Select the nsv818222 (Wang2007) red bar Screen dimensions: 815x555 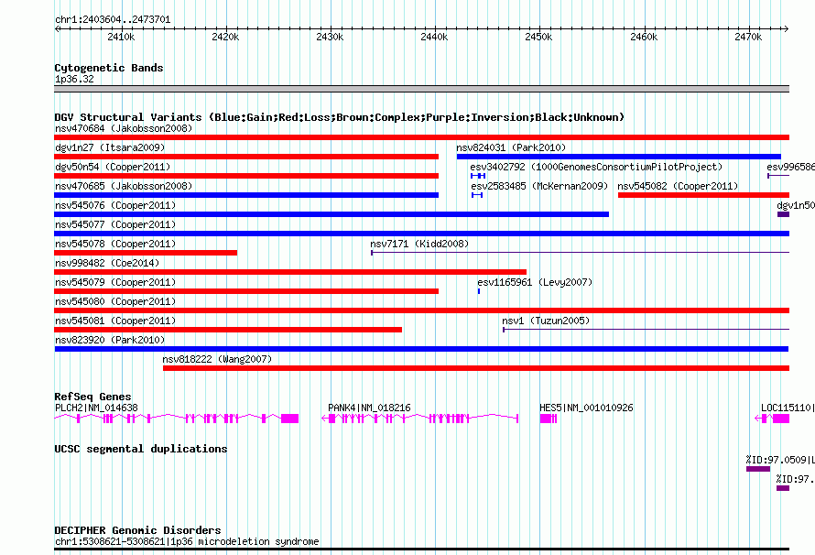click(x=476, y=368)
